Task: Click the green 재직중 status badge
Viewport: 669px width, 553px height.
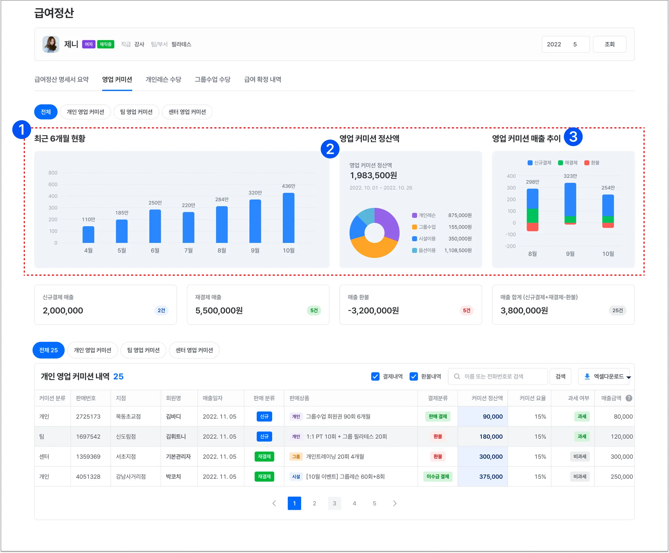Action: click(x=106, y=44)
